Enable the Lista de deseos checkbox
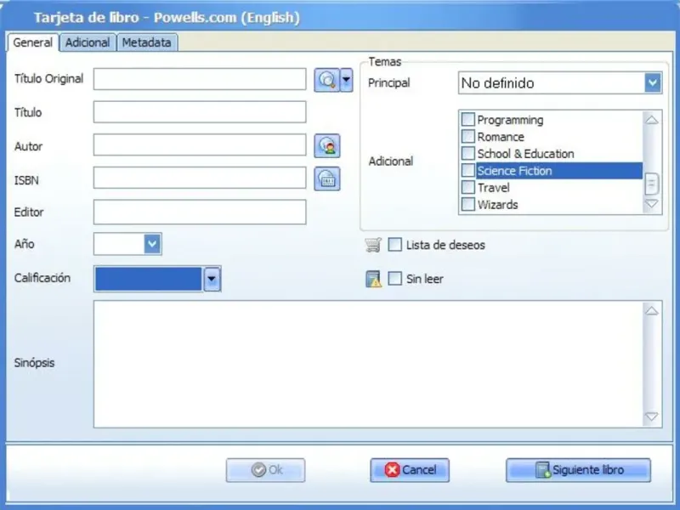Screen dimensions: 680x510 (x=394, y=245)
